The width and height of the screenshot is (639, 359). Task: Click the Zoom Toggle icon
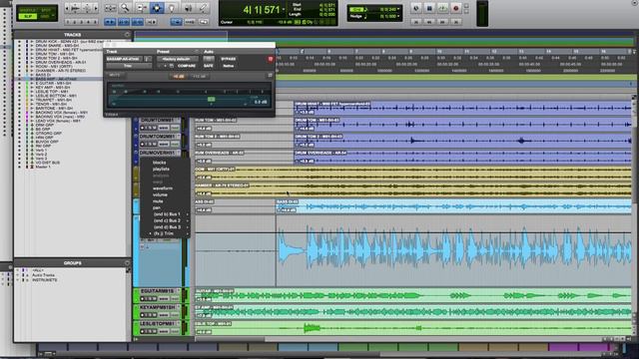[x=110, y=8]
